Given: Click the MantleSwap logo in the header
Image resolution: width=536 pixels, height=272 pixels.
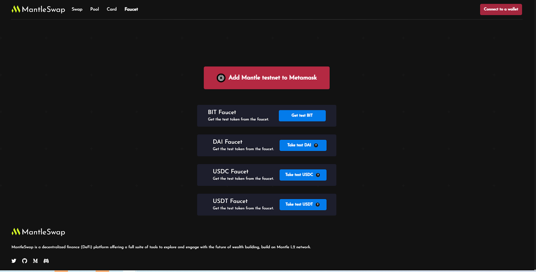Looking at the screenshot, I should pos(38,9).
